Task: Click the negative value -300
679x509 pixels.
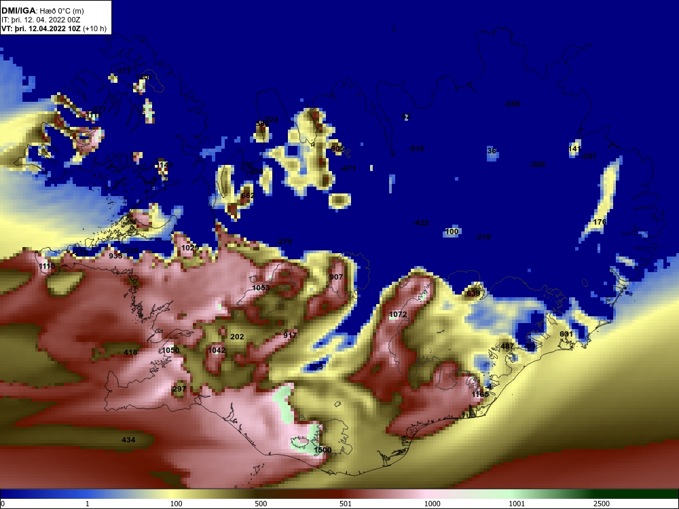Action: click(x=537, y=164)
